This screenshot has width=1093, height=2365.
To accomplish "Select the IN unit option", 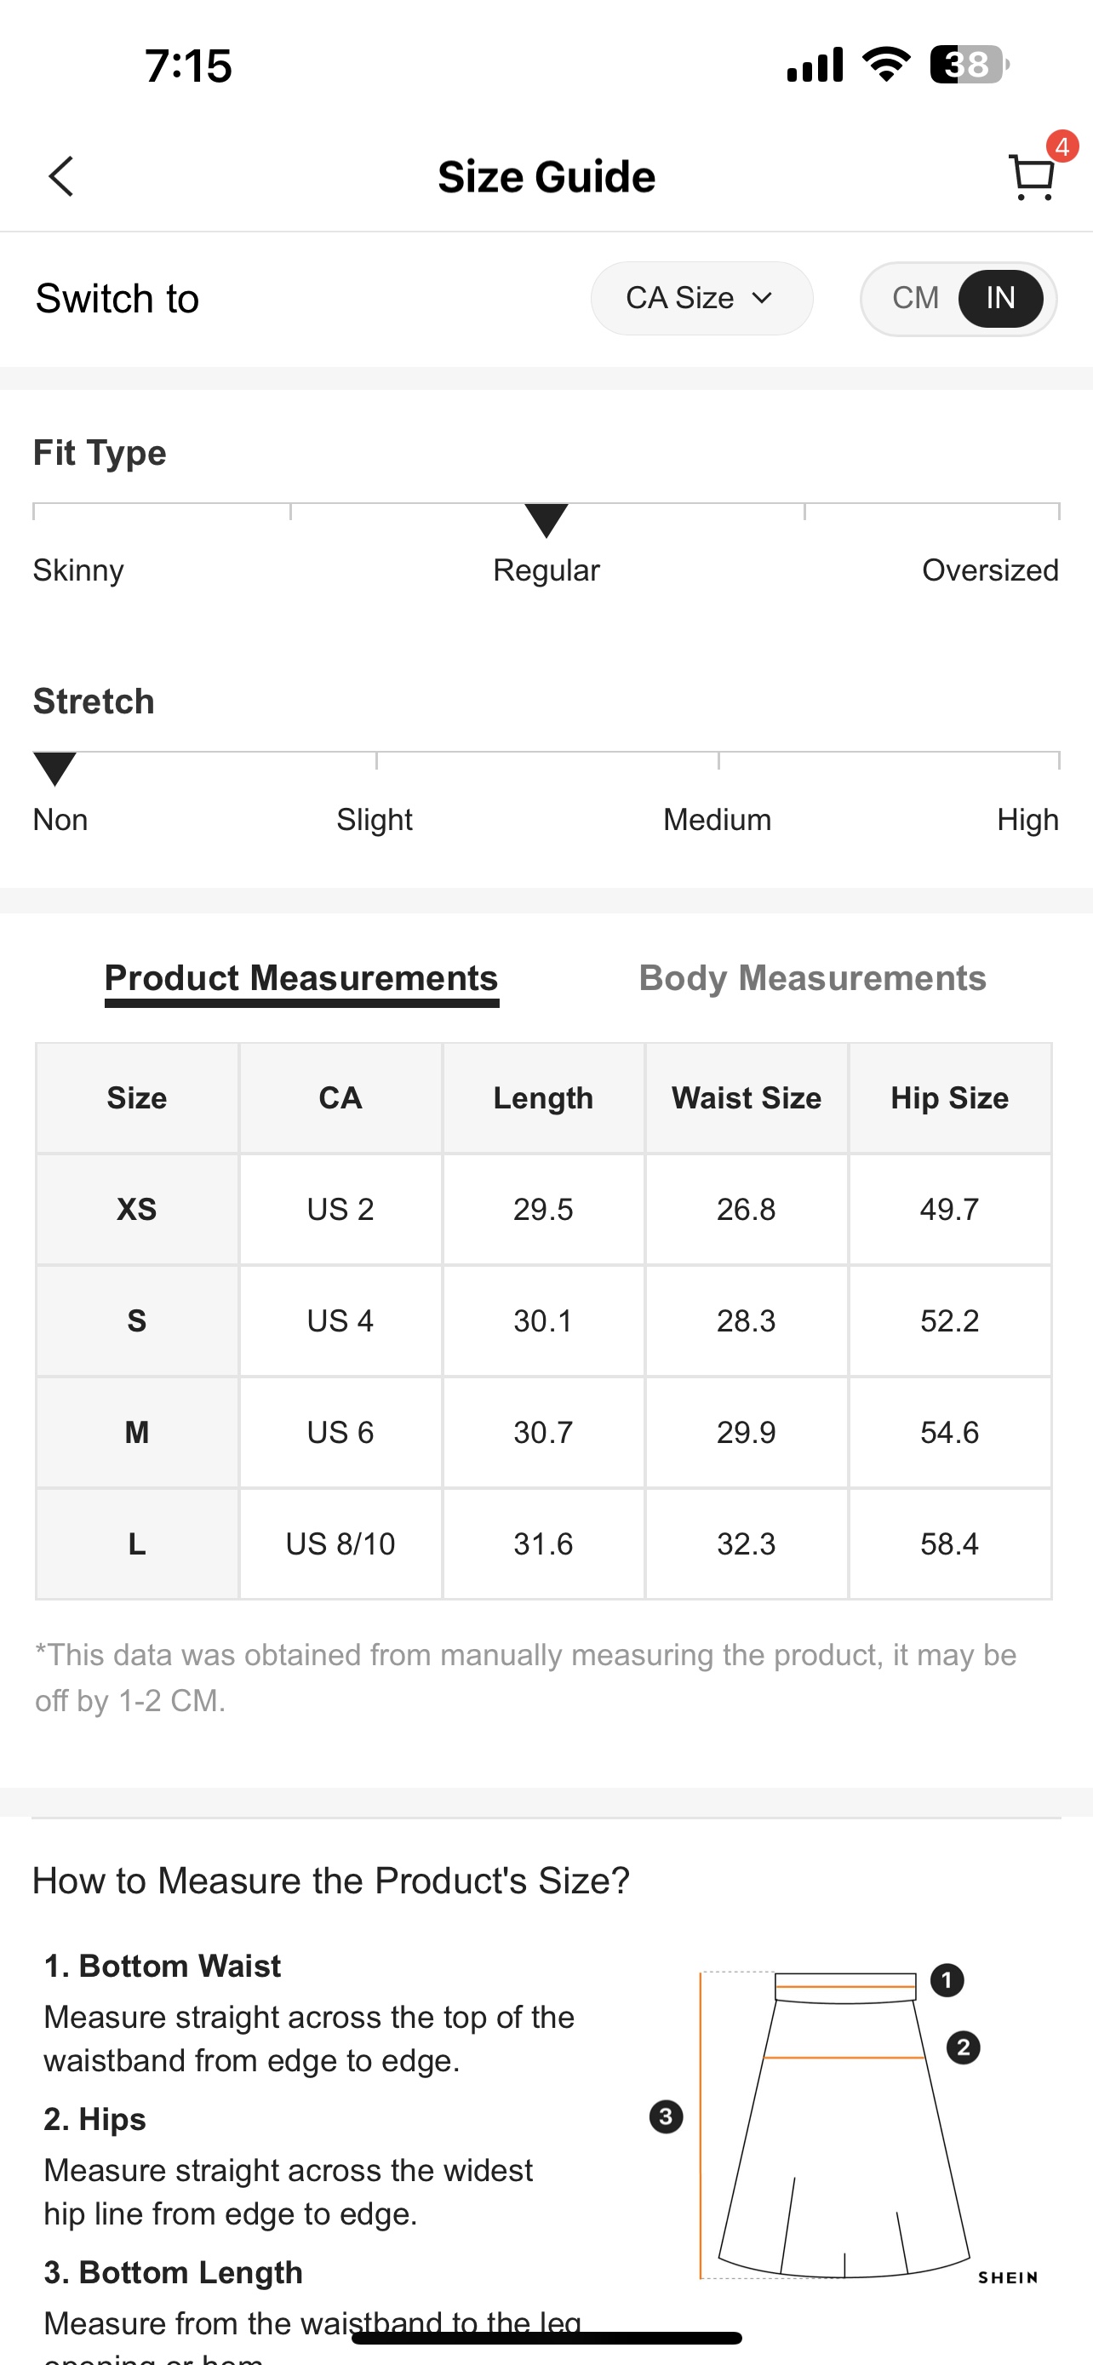I will click(x=1000, y=298).
